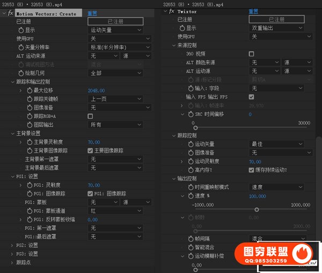Expand the 跟踪点 section
The height and width of the screenshot is (273, 322).
[x=12, y=262]
